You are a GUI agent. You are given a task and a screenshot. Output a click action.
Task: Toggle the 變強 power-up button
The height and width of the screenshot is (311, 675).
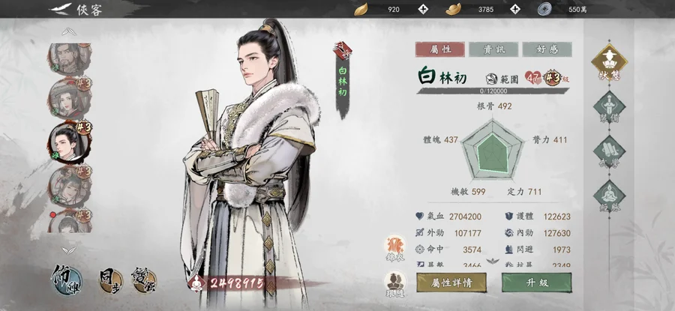(144, 281)
